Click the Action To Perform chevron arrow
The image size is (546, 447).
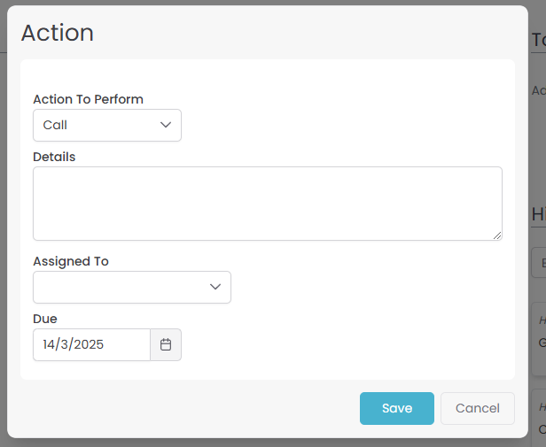coord(166,125)
